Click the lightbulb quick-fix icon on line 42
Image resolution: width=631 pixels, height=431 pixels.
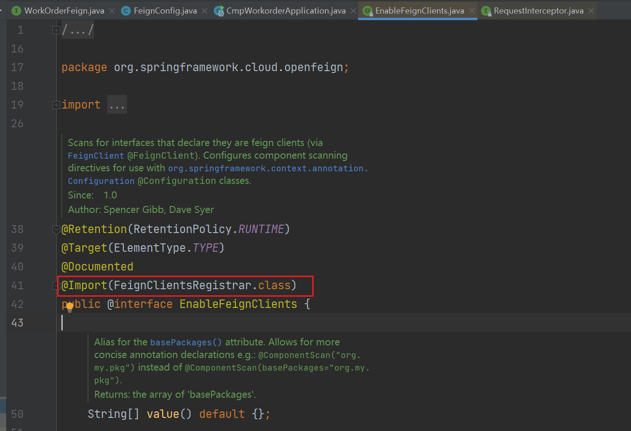(70, 307)
